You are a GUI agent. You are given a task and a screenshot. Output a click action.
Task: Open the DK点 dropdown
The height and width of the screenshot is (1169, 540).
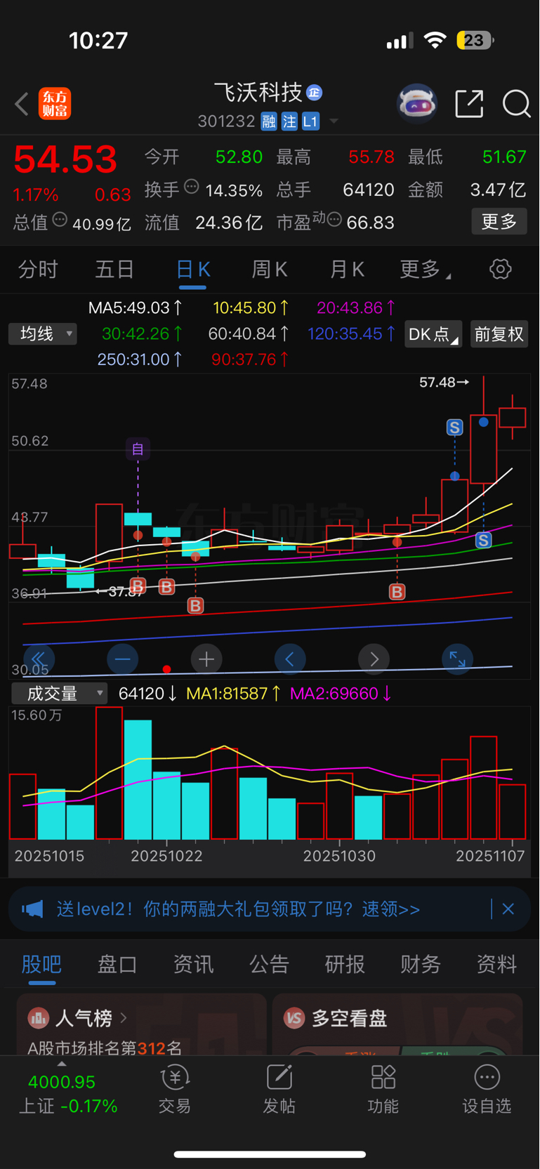point(433,334)
